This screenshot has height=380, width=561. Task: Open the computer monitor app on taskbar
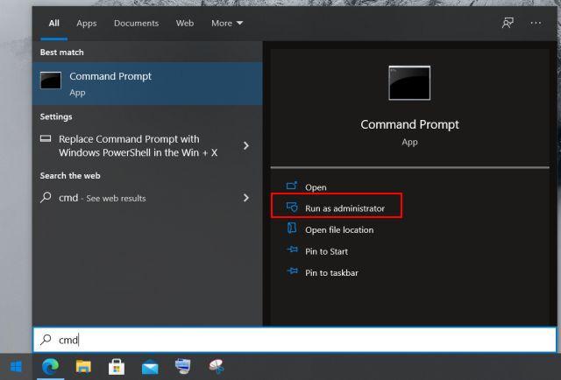pyautogui.click(x=183, y=366)
